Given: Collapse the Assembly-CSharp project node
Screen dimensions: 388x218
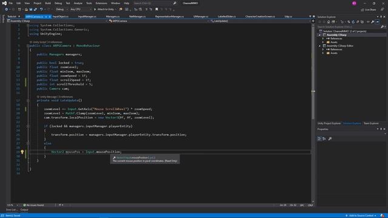Looking at the screenshot, I should point(319,35).
